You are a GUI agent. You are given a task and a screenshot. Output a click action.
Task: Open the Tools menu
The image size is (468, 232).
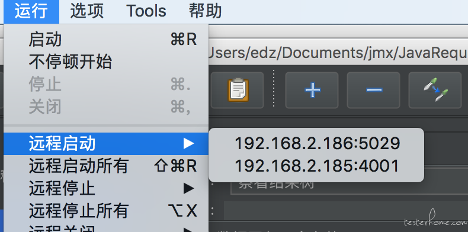click(146, 11)
